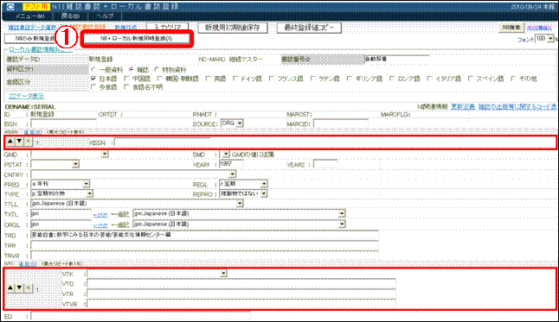Open the ヘルプ menu

105,16
